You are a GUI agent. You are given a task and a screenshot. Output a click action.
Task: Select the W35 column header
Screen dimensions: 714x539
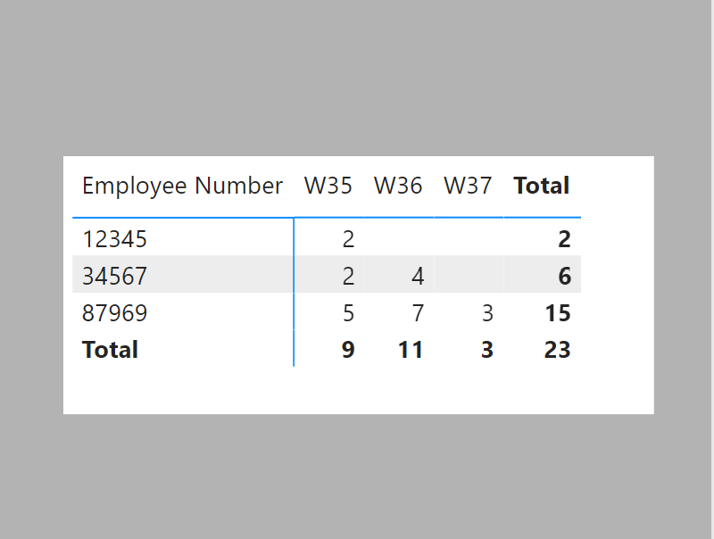[328, 186]
